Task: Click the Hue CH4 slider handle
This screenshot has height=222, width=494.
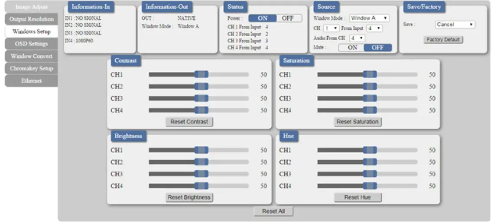Action: [370, 186]
